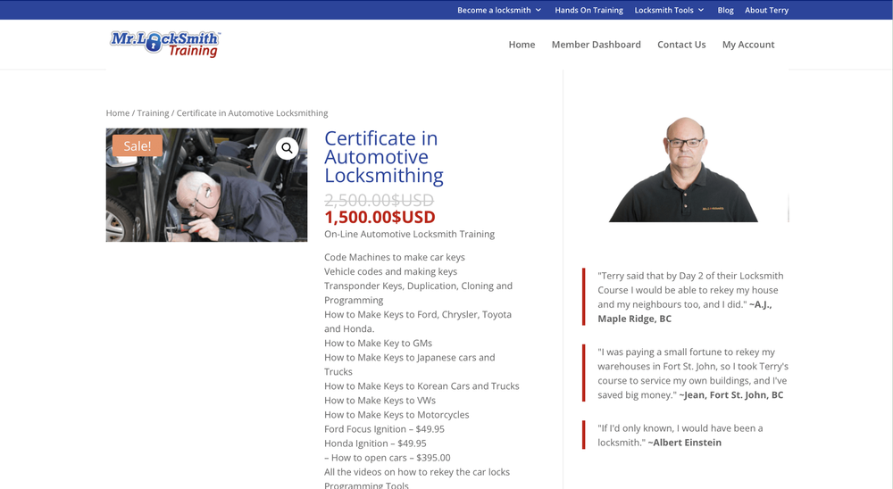The width and height of the screenshot is (893, 489).
Task: Click the crossed-out 2,500.00$USD price
Action: click(x=380, y=200)
